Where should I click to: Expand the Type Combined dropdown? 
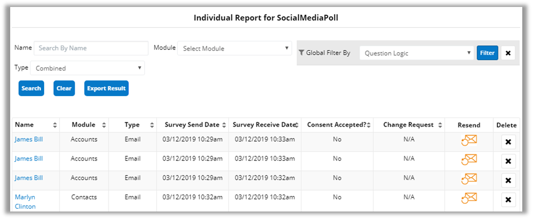[87, 68]
